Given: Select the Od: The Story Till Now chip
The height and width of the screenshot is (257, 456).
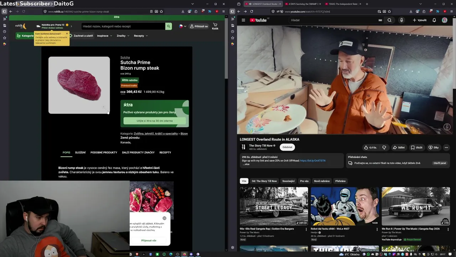Looking at the screenshot, I should click(x=264, y=181).
